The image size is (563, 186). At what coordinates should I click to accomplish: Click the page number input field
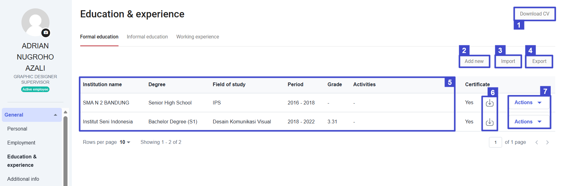495,142
